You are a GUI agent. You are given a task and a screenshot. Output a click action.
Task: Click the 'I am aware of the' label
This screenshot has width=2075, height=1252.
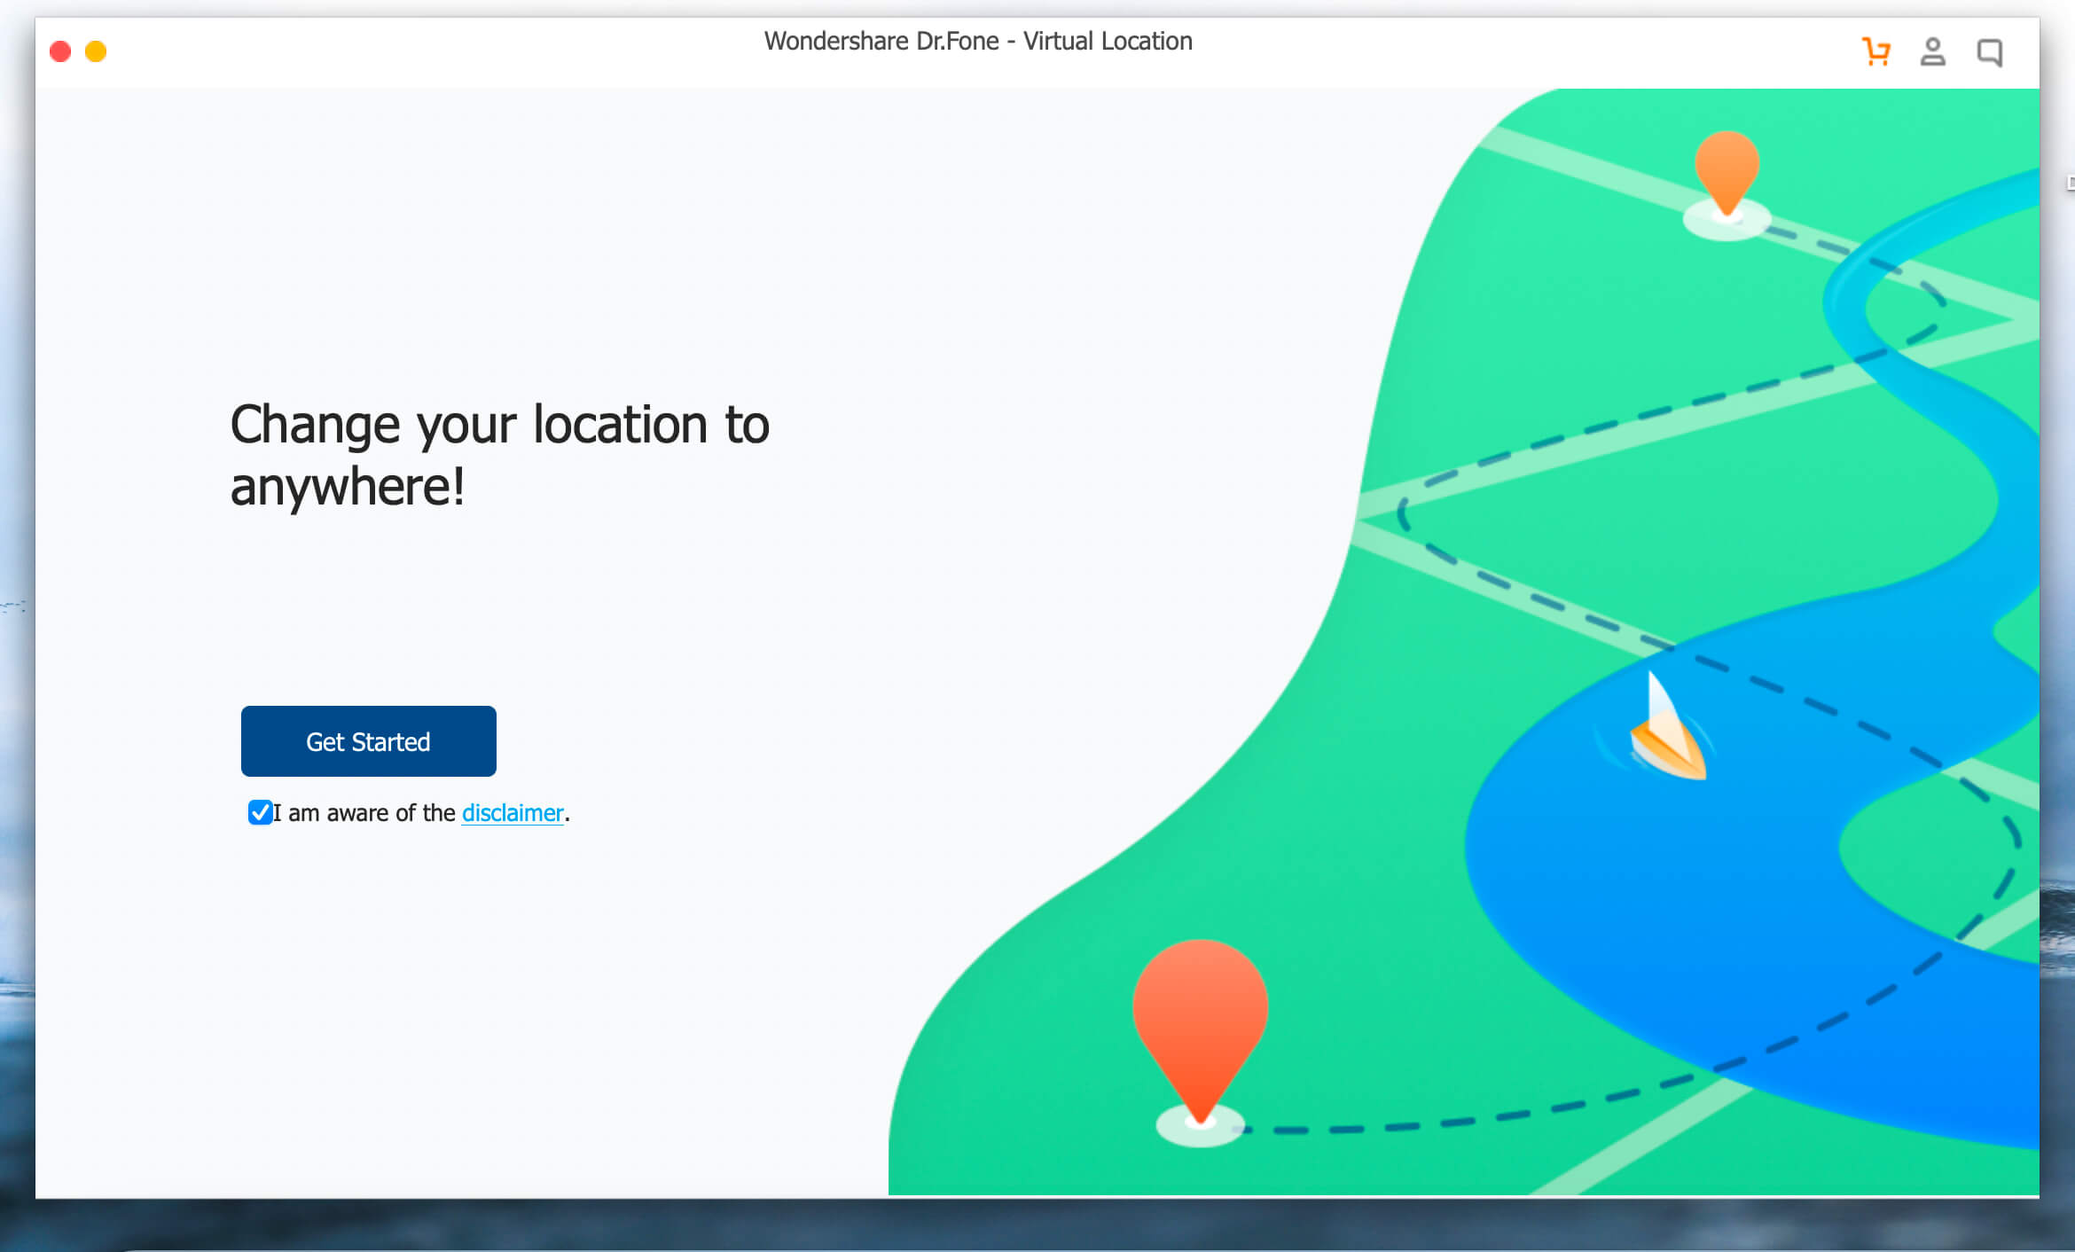[x=364, y=813]
